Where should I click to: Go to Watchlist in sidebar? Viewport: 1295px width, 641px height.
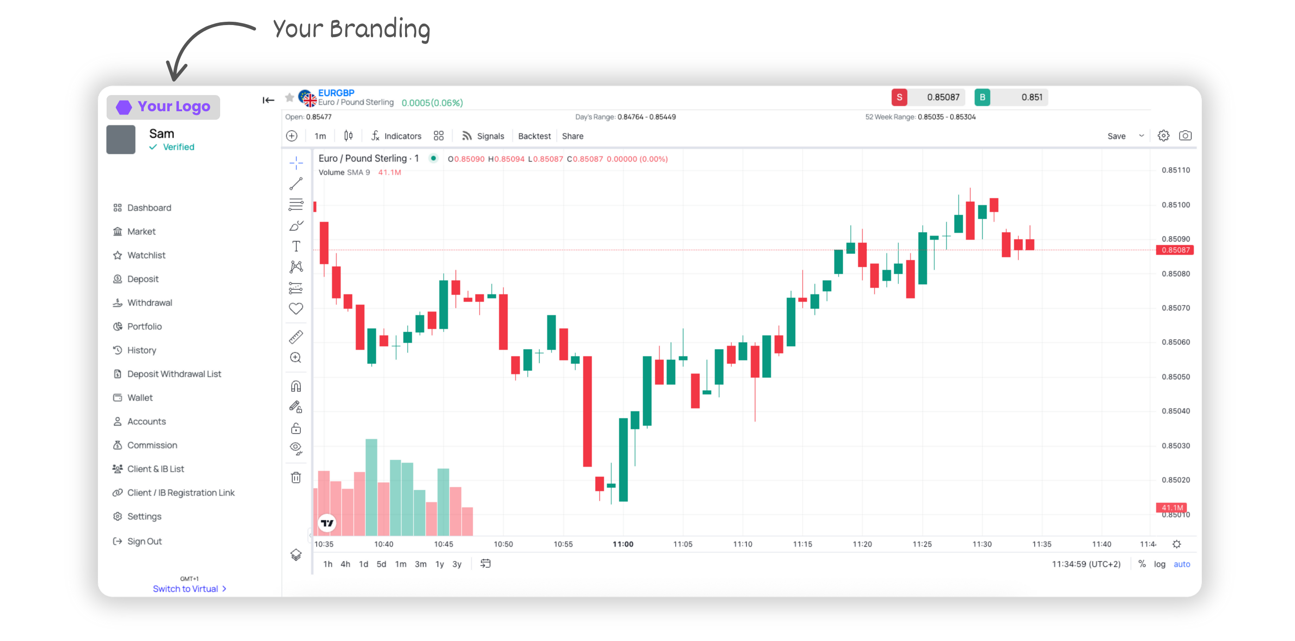[146, 255]
